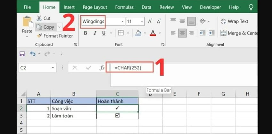Viewport: 272px width, 134px height.
Task: Switch to the Page Layout tab
Action: 95,7
